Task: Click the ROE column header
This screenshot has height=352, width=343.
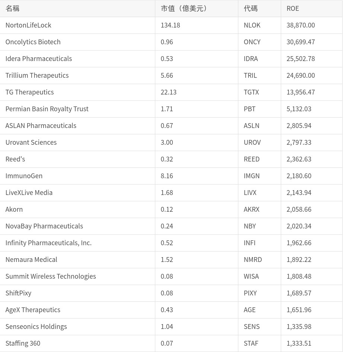Action: (293, 9)
